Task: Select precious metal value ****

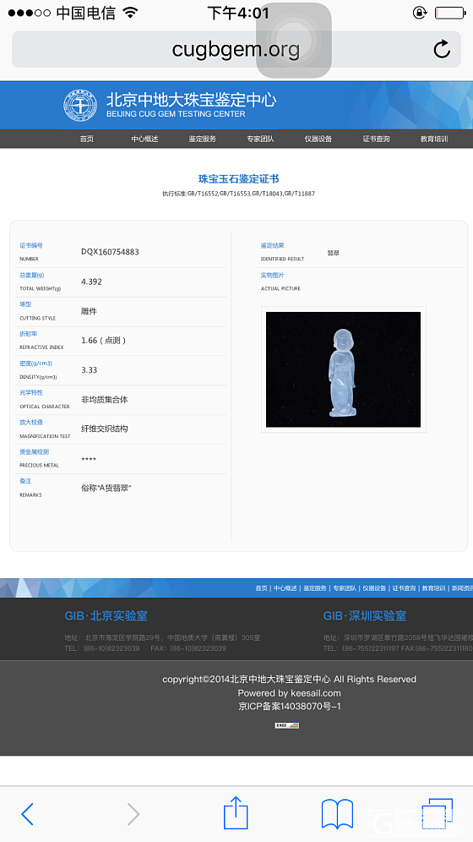Action: (89, 460)
